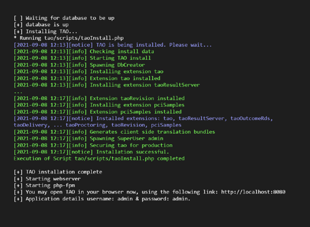Select 'Installing extension pciSamples' line

[x=99, y=105]
